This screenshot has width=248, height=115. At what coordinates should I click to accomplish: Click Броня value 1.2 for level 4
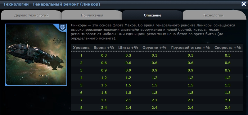104,78
